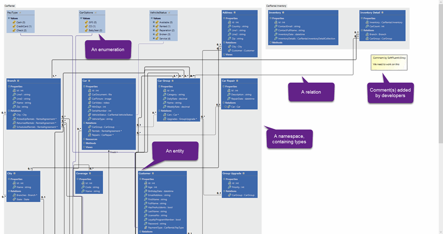Collapse the Properties section of Car Repair
Viewport: 443px width, 234px height.
224,86
